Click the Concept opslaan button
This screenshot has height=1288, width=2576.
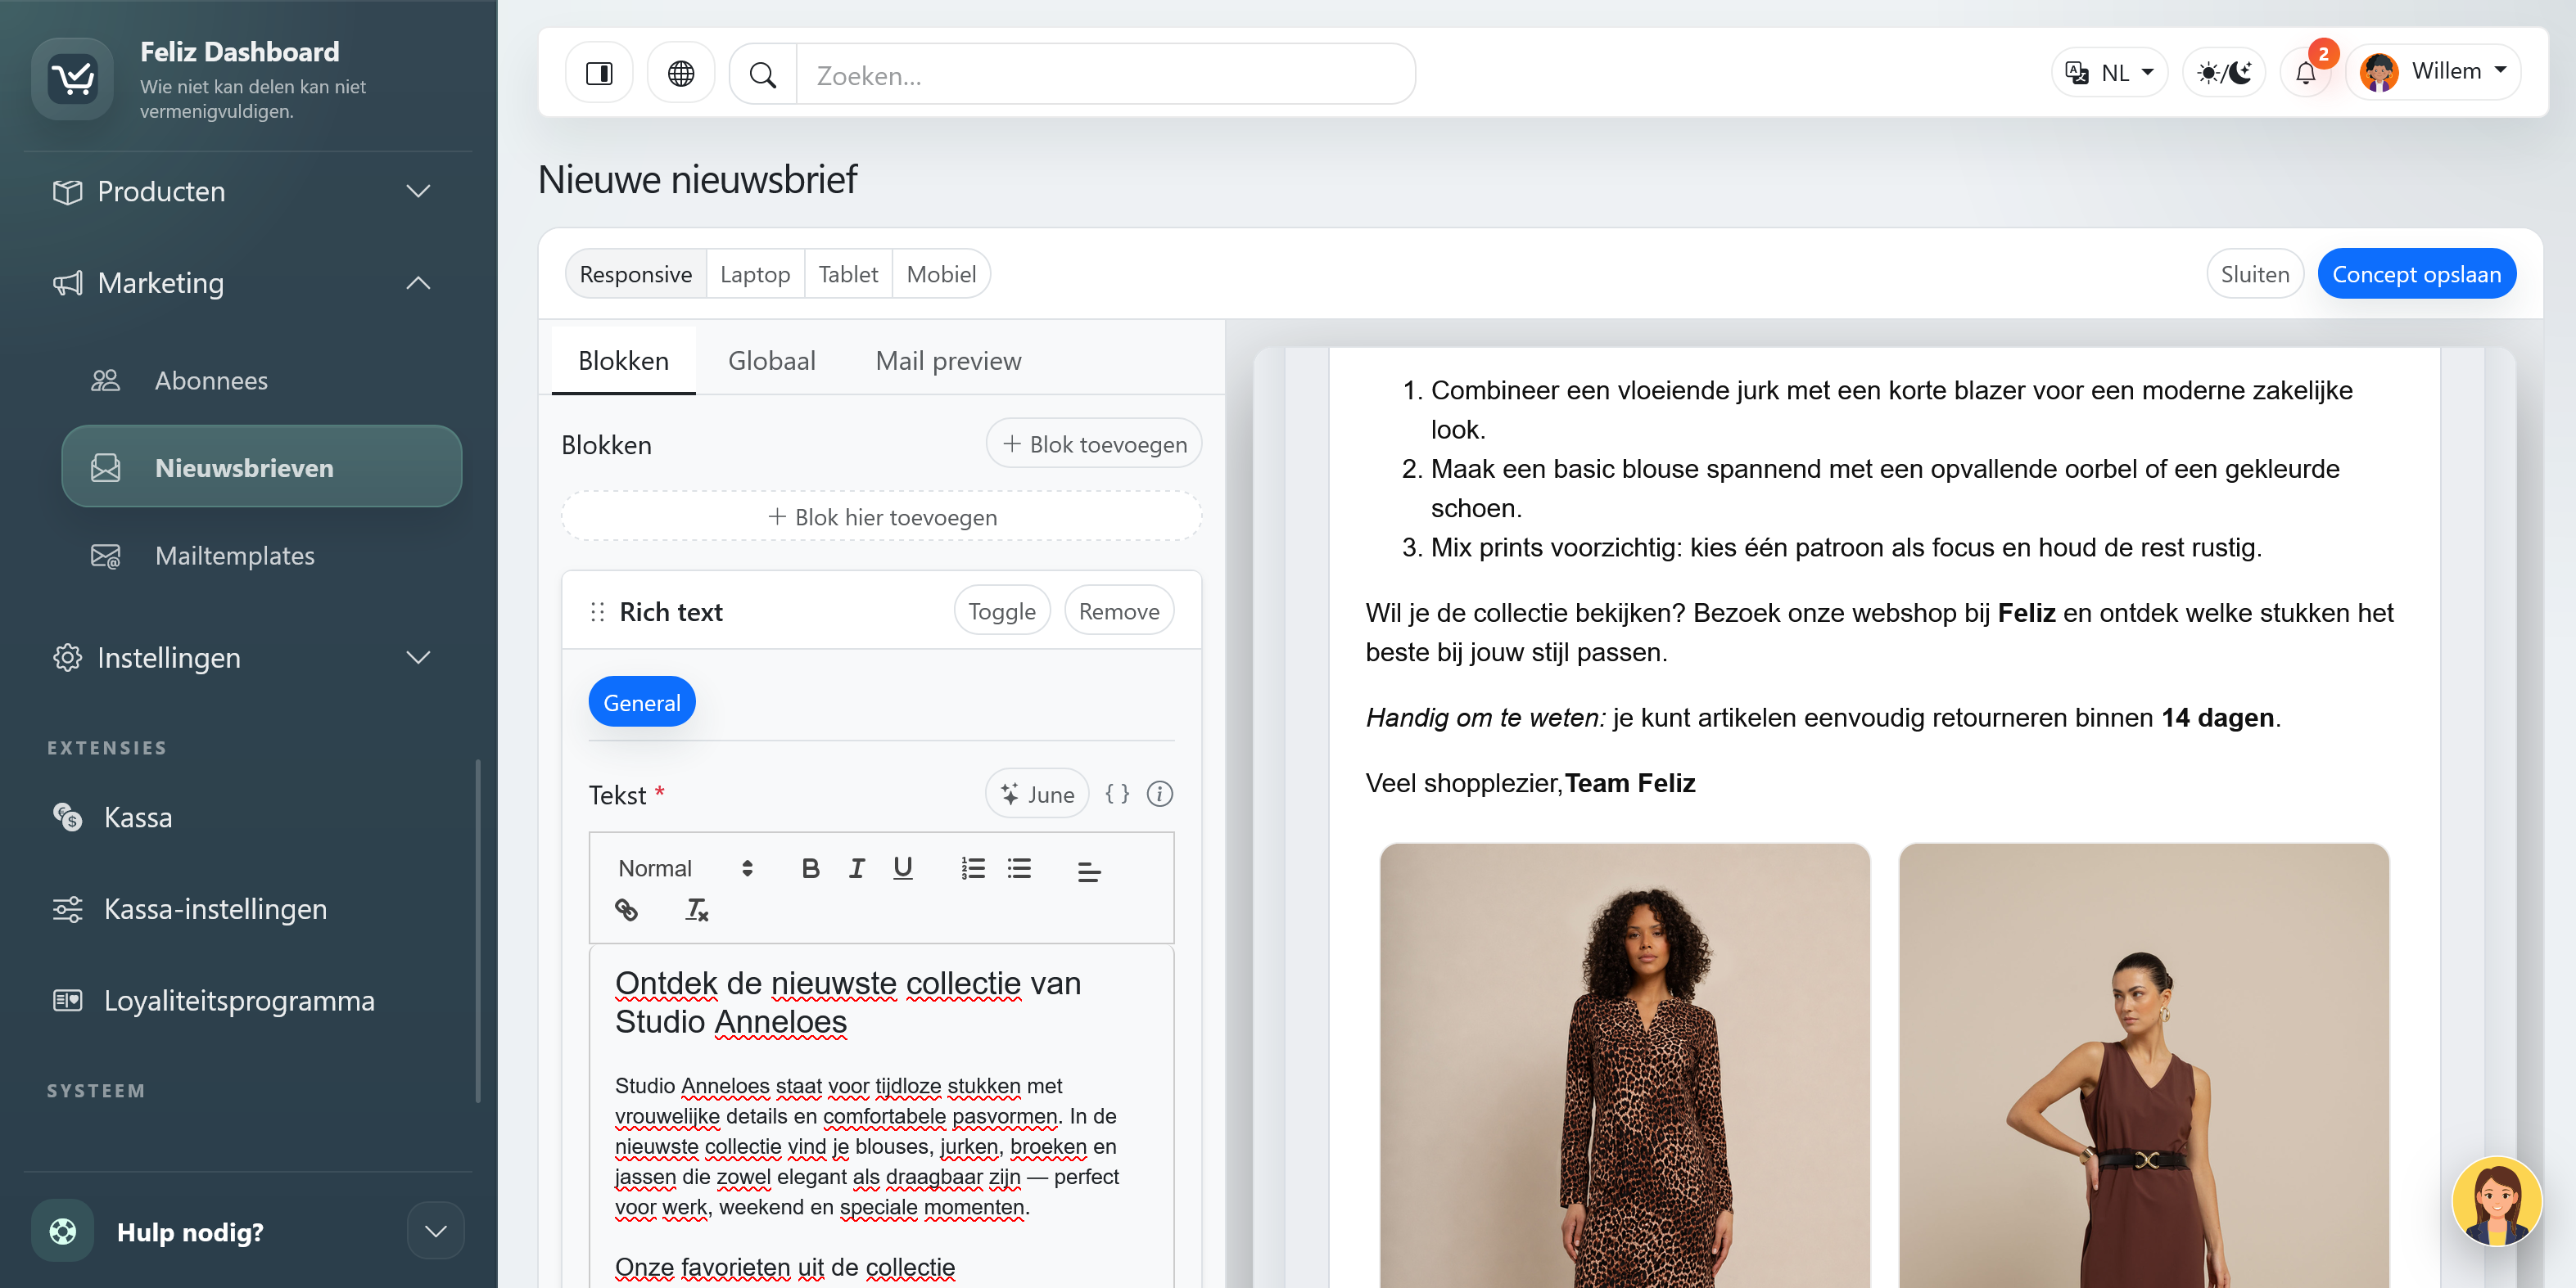coord(2416,274)
